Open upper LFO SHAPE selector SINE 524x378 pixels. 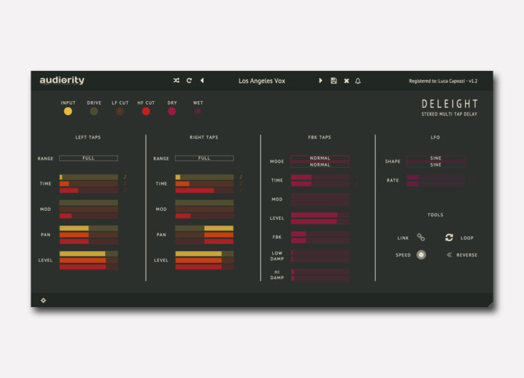click(x=435, y=158)
